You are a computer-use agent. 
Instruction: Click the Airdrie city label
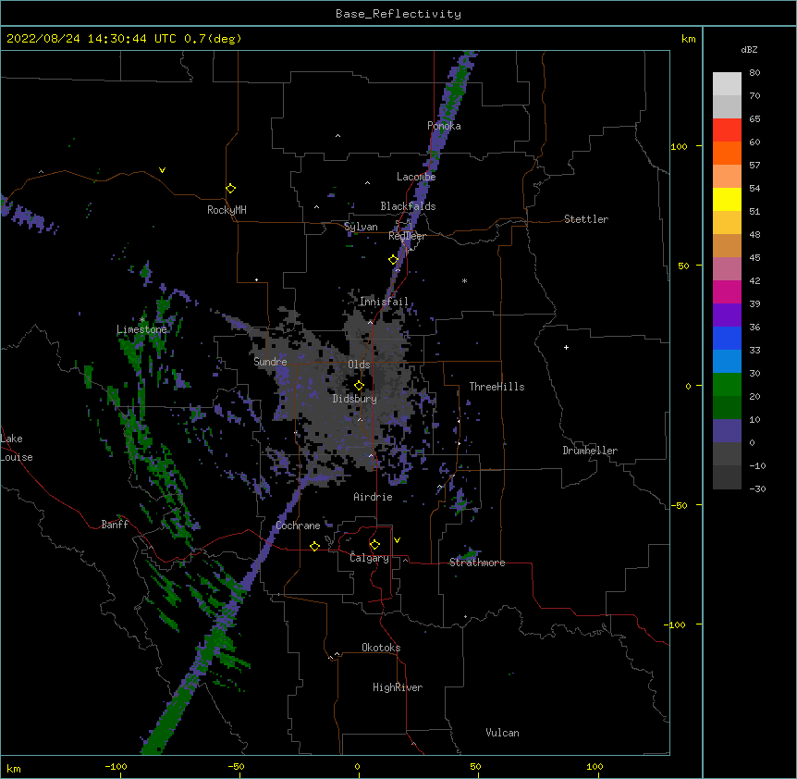click(x=374, y=497)
